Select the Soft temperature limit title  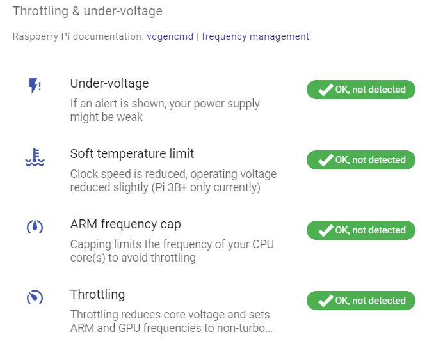(x=132, y=153)
